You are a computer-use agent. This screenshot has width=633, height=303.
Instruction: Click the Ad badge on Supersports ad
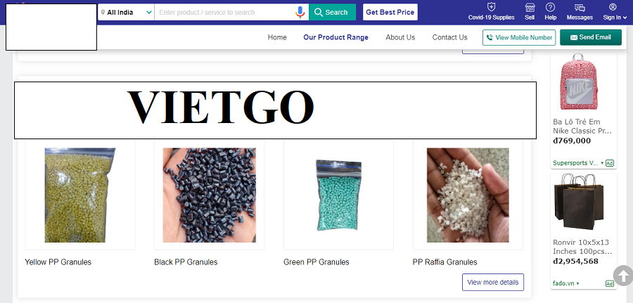click(610, 163)
